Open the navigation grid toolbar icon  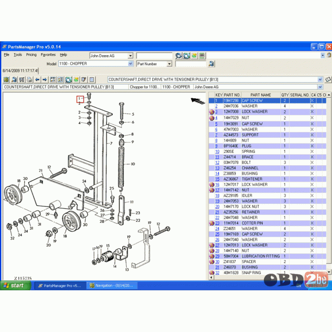6,80
